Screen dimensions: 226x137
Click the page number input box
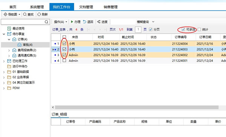(138, 29)
